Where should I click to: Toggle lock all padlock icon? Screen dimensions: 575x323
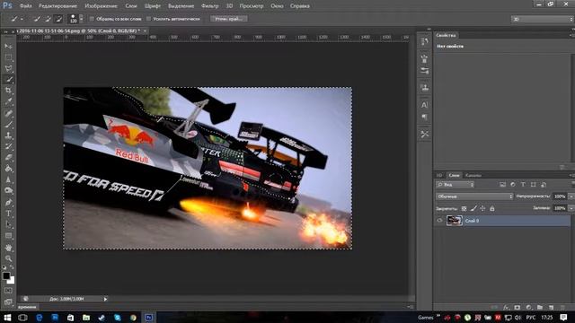click(492, 208)
